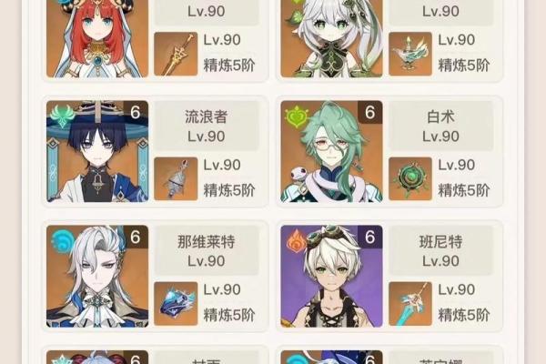Click the Hydro element icon on 那维莱特

62,241
